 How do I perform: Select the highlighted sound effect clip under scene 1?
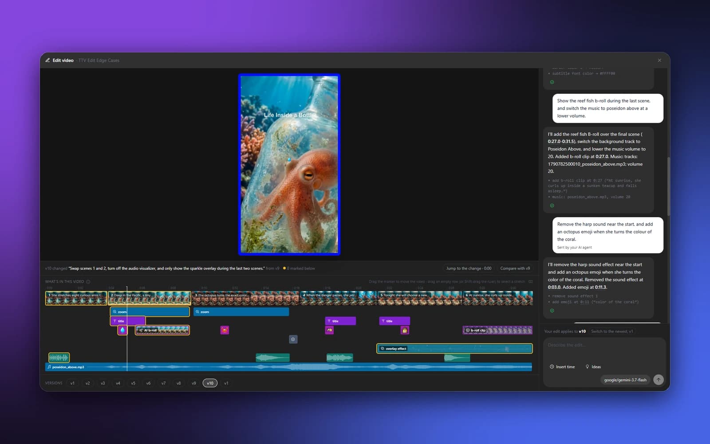coord(59,357)
